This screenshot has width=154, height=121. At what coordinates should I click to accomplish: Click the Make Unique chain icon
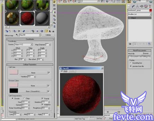(24, 31)
